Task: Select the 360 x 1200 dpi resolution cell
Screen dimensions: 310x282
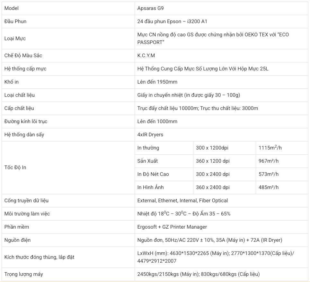Action: [x=225, y=161]
